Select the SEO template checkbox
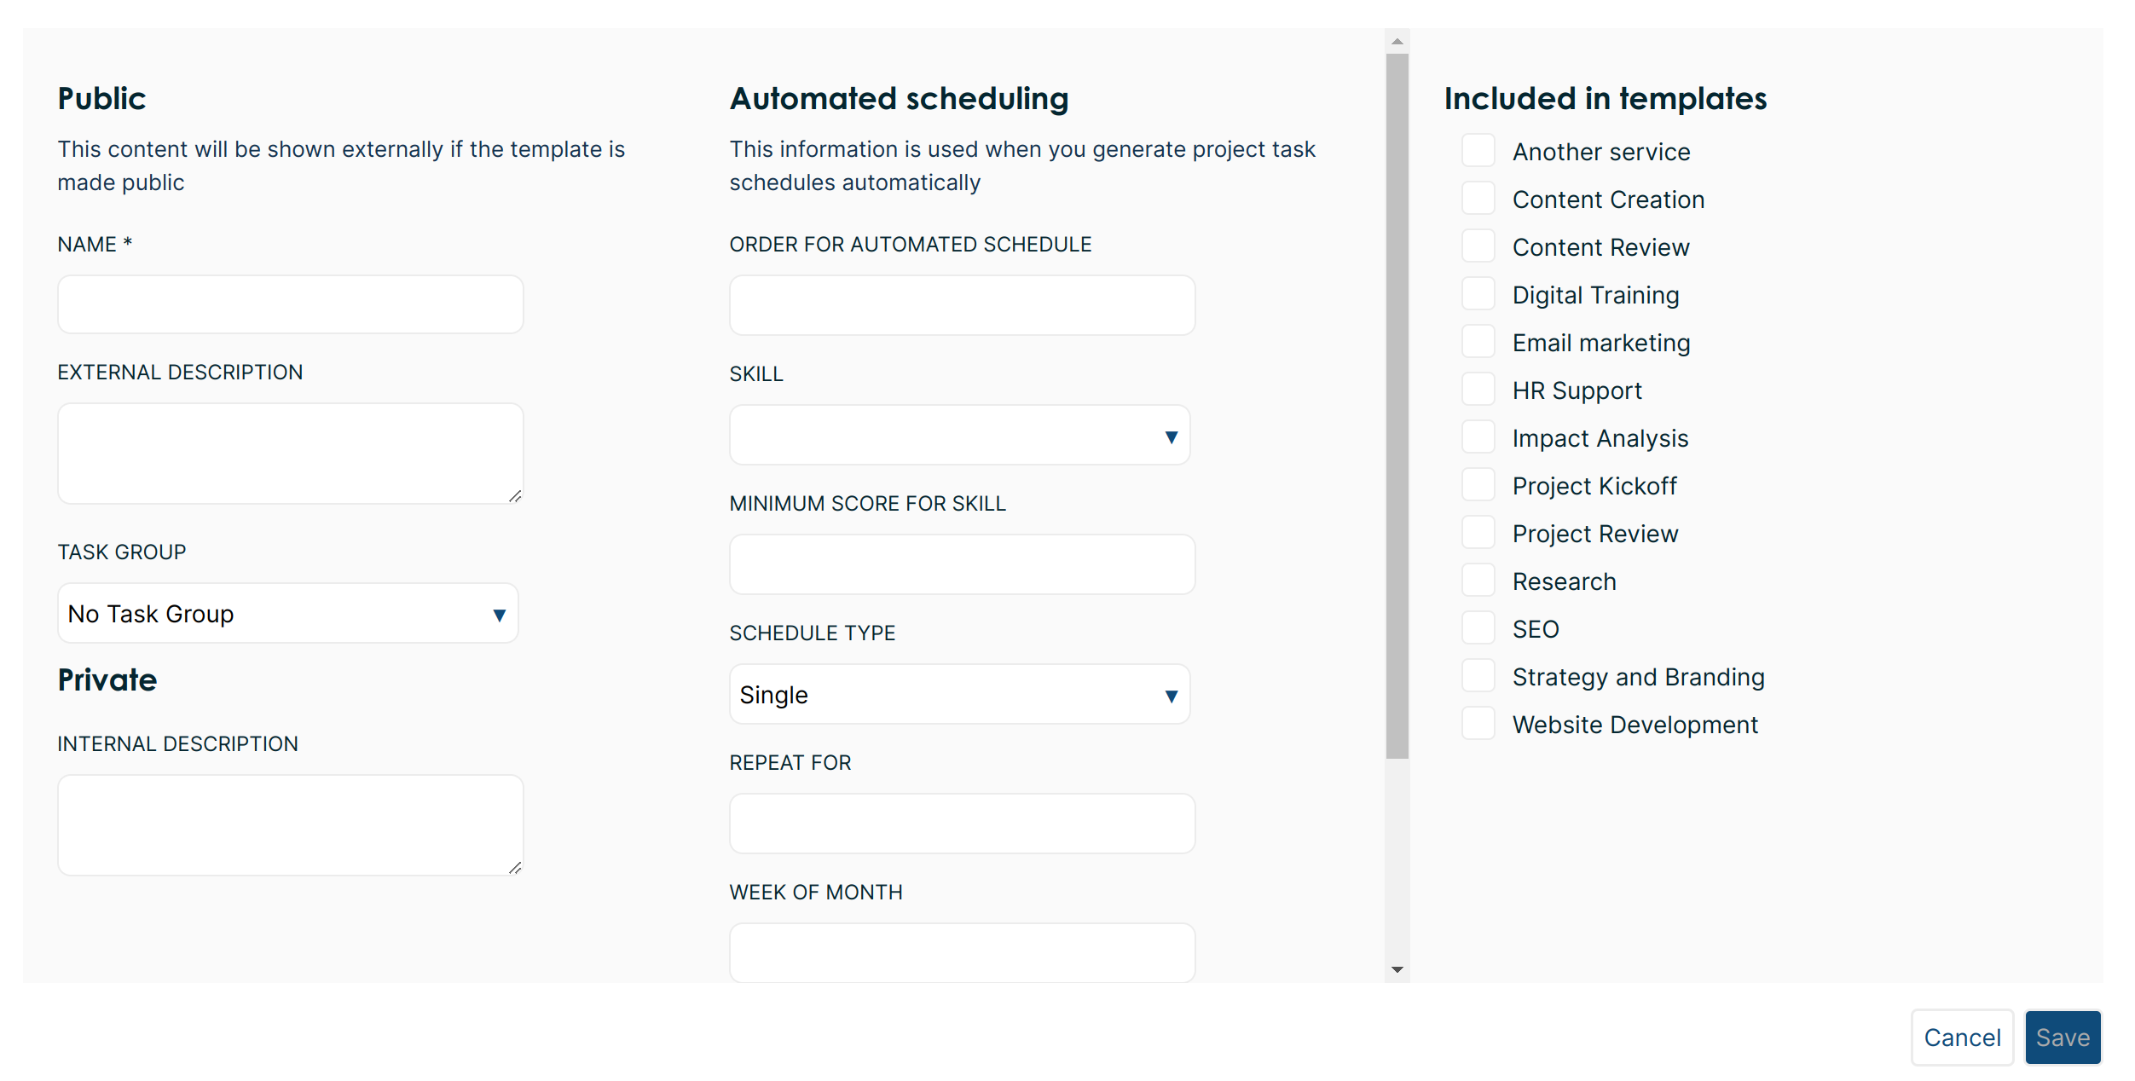Image resolution: width=2135 pixels, height=1081 pixels. tap(1478, 628)
